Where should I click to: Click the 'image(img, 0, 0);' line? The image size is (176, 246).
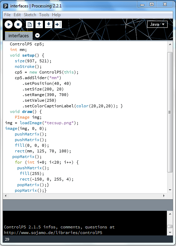click(x=26, y=128)
